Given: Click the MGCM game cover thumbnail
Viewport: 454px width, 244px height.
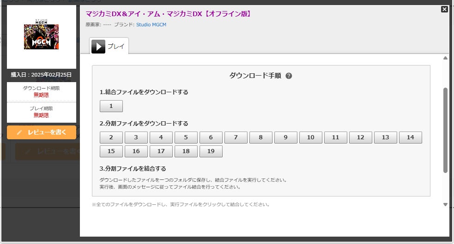Looking at the screenshot, I should 41,37.
